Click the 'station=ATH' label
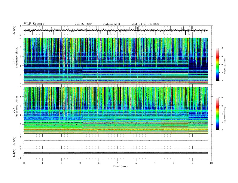Viewport: 238px width, 183px height. pos(111,24)
